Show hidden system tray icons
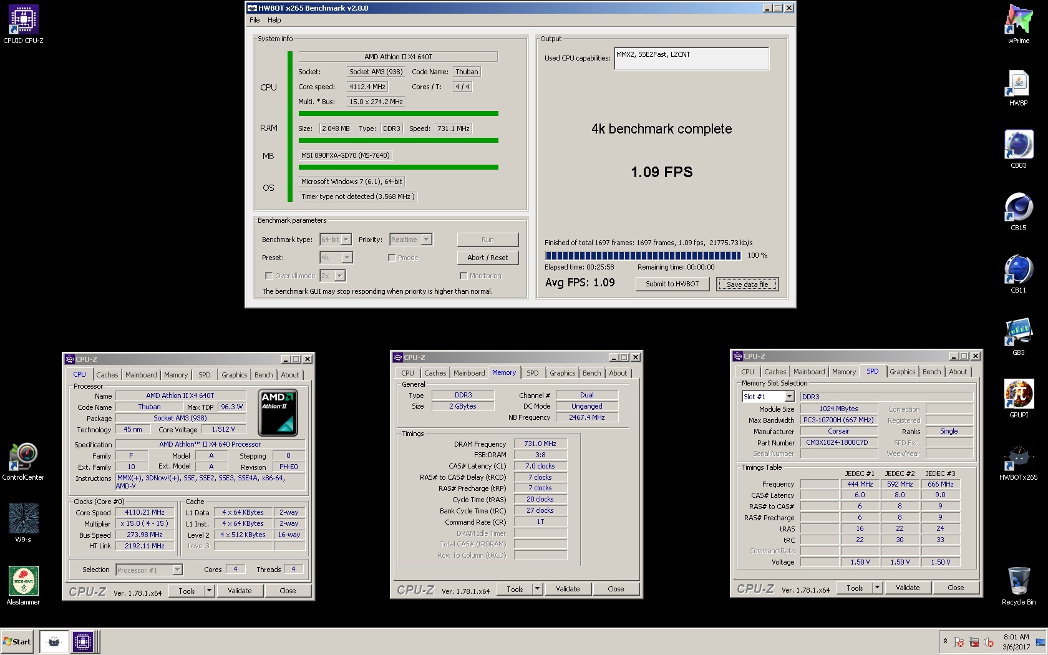The image size is (1048, 655). coord(945,641)
